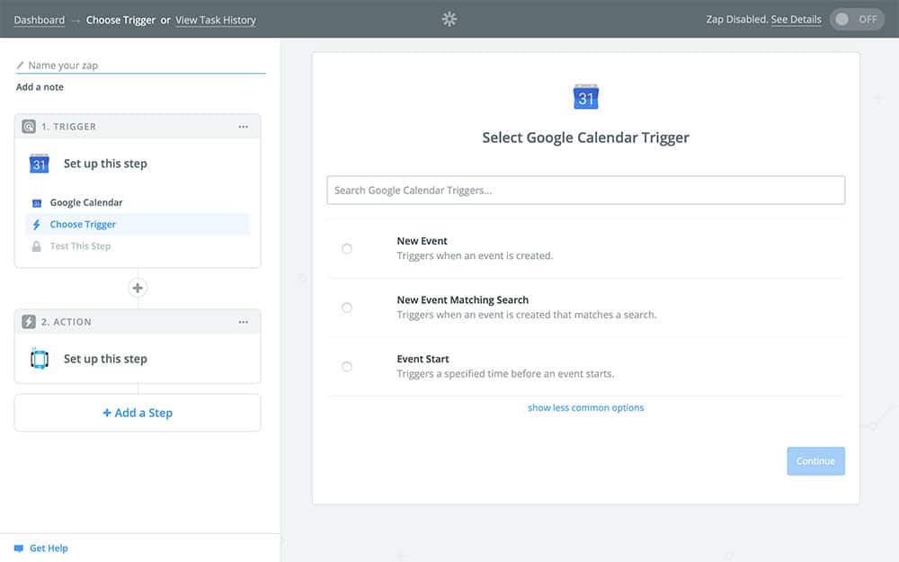Select New Event Matching Search radio option
Image resolution: width=899 pixels, height=562 pixels.
[347, 308]
